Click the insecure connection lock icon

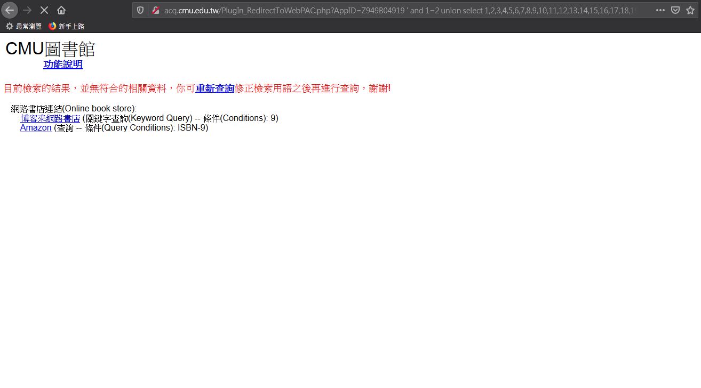[155, 10]
